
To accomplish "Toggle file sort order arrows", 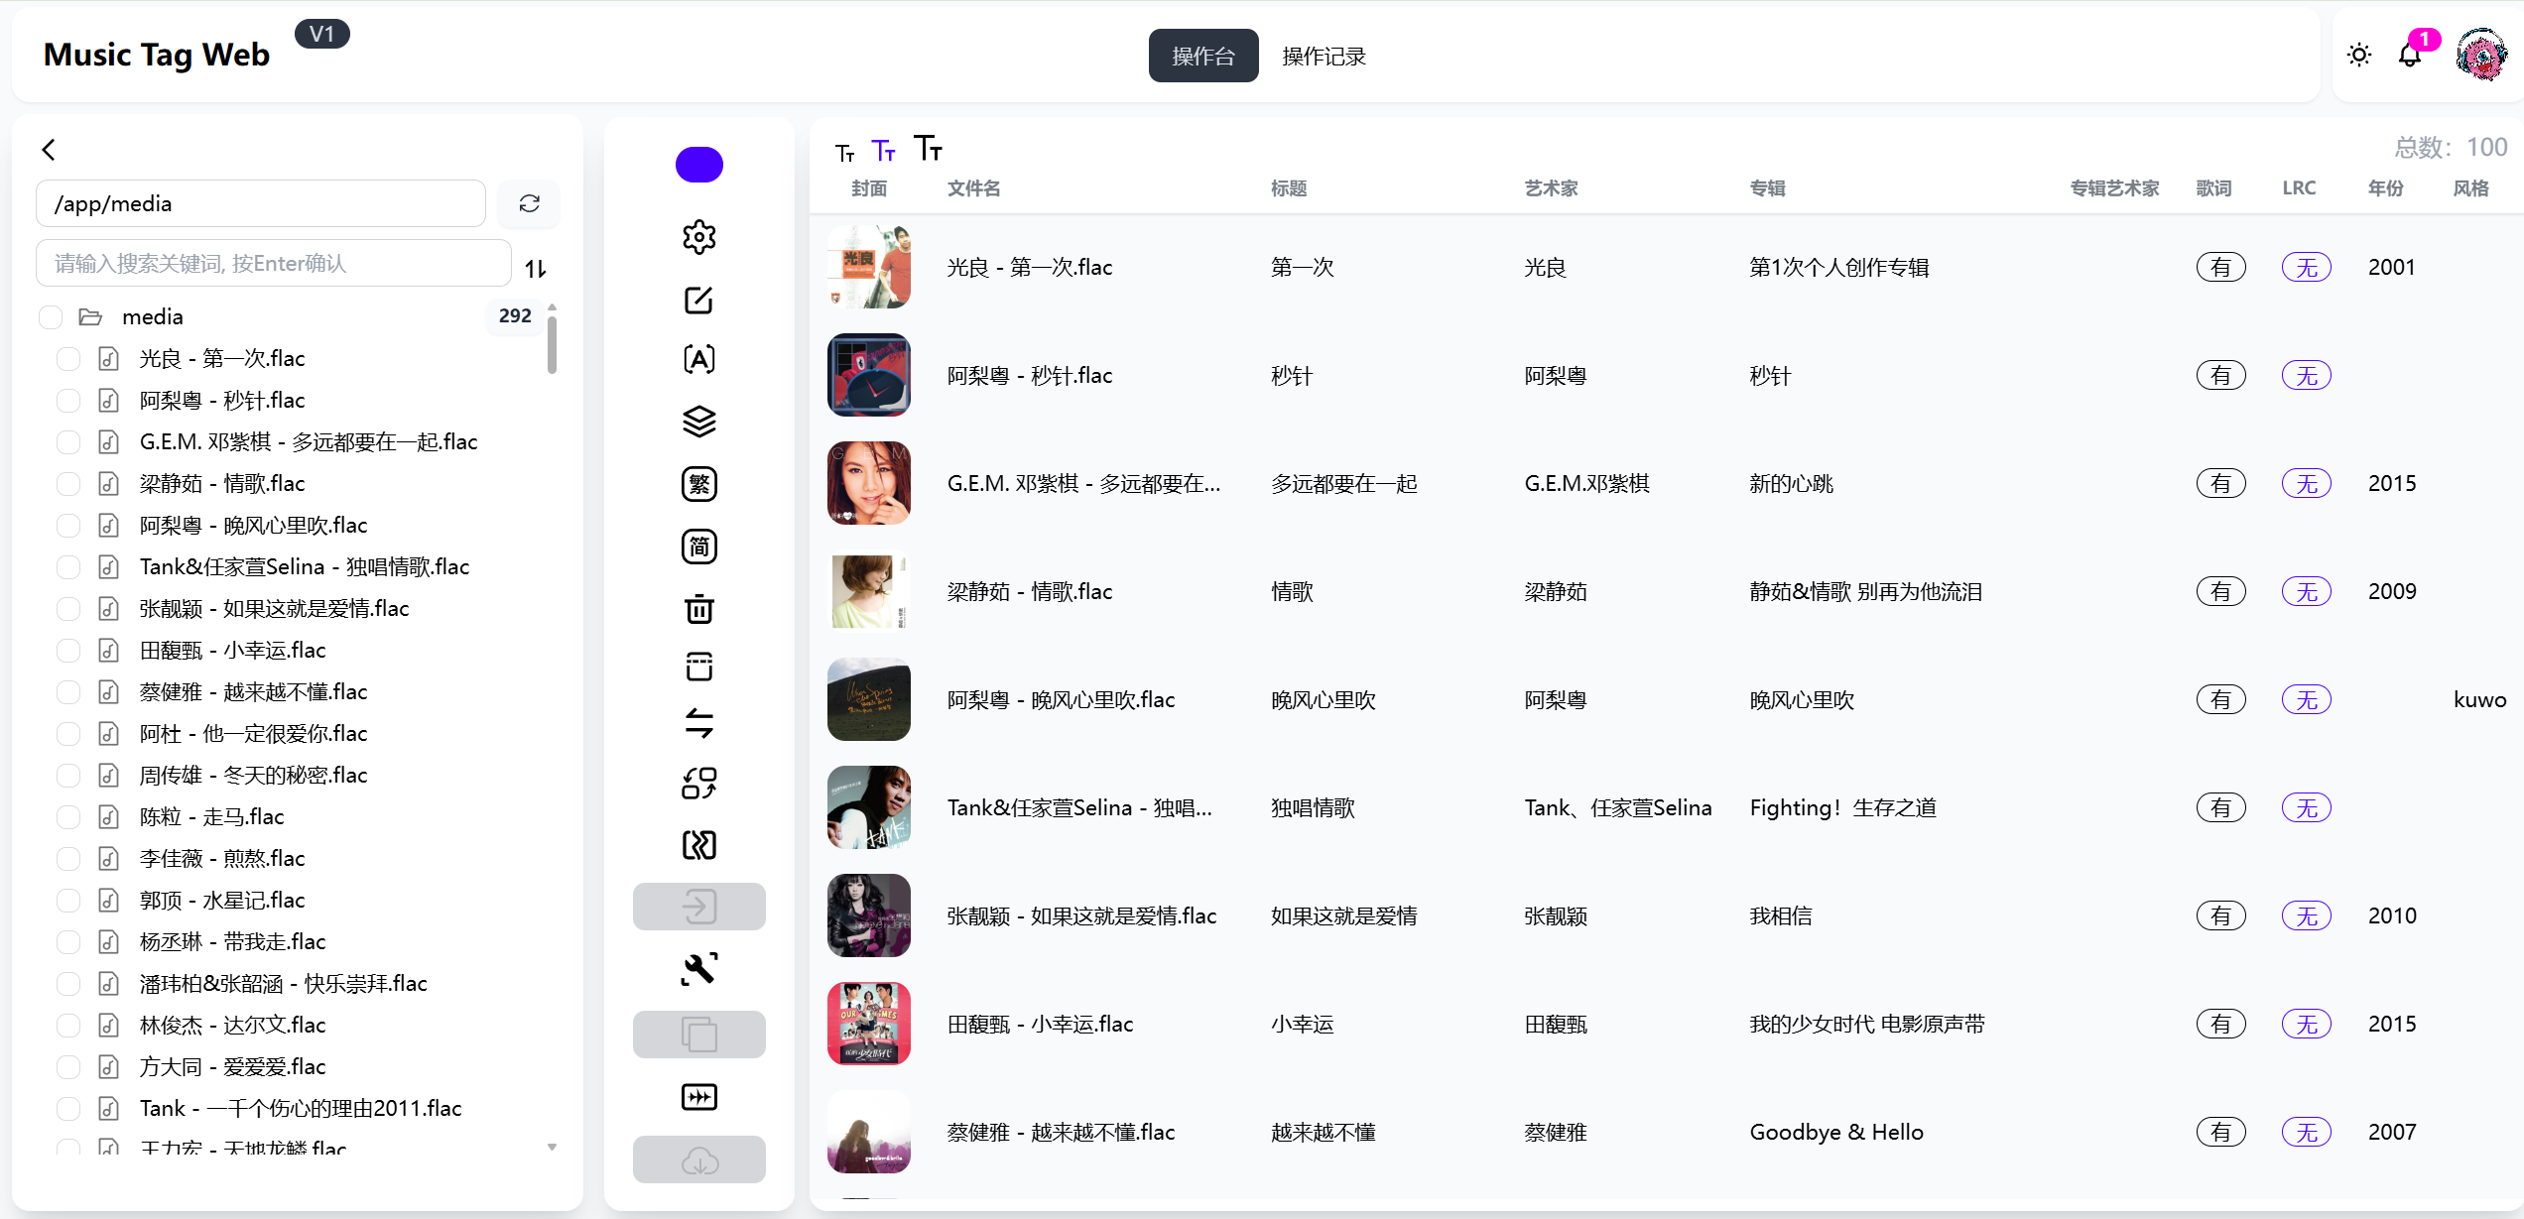I will (536, 268).
